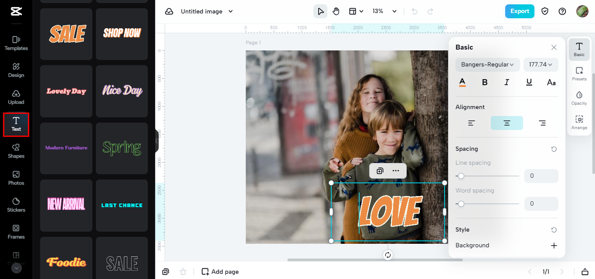
Task: Open the Bangers-Regular font dropdown
Action: [487, 64]
